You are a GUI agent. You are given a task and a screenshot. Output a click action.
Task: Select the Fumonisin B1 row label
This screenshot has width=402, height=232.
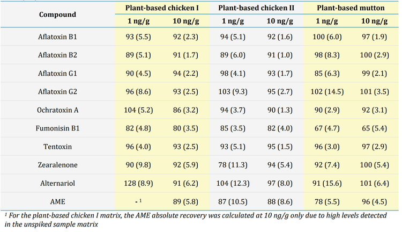[57, 128]
